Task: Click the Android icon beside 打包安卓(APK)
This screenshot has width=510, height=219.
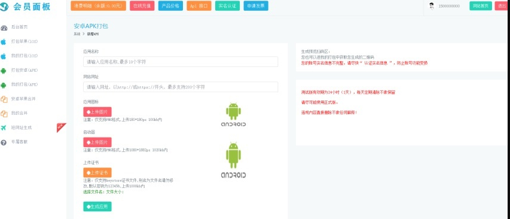Action: pyautogui.click(x=4, y=70)
